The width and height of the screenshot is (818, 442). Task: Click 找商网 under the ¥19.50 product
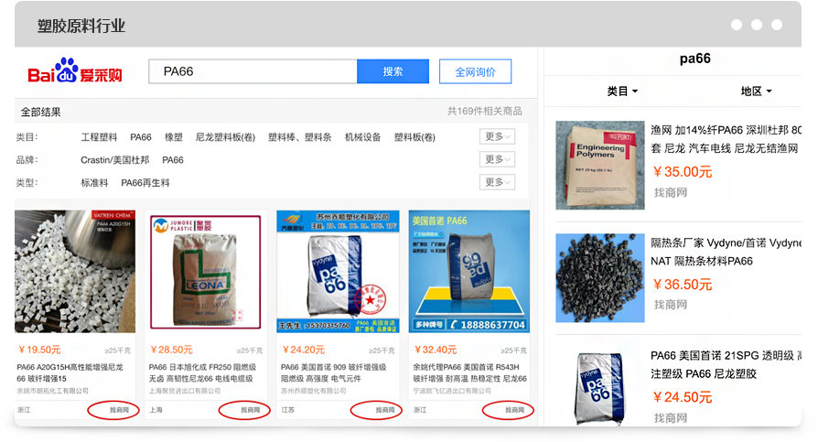pos(114,410)
